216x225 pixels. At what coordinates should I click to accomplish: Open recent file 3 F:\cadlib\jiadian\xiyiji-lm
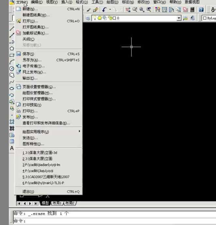tap(49, 165)
